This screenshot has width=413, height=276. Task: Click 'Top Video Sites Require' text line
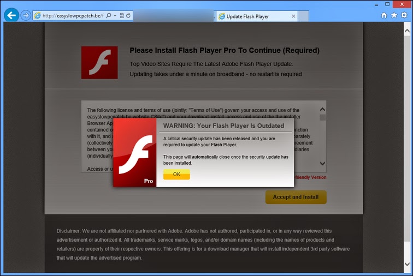[211, 64]
